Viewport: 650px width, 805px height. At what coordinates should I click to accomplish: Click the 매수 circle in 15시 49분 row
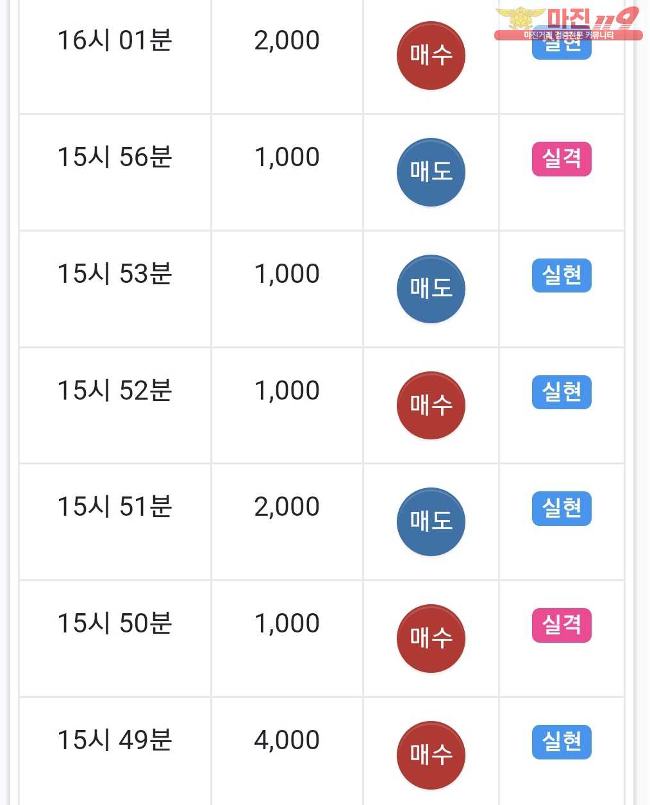pos(431,755)
